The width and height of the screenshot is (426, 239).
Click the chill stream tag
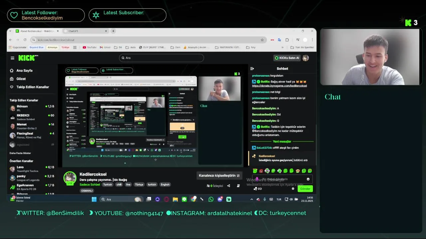119,185
